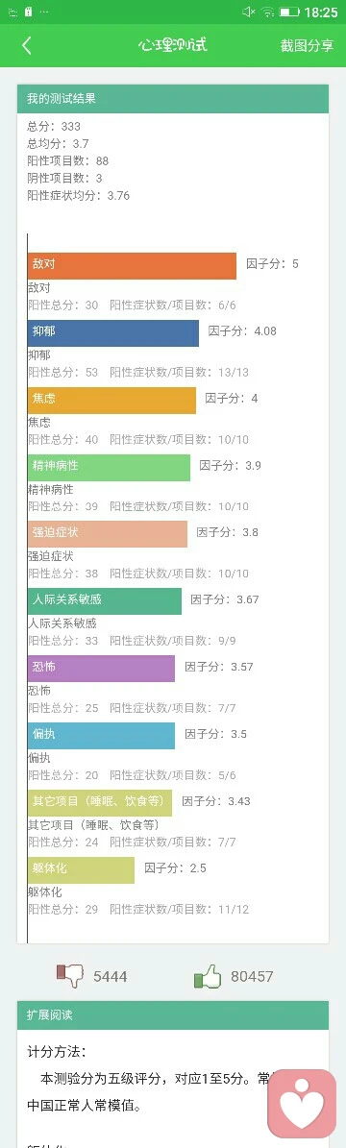Select the 强迫症状 salmon bar
Viewport: 346px width, 1148px height.
[107, 534]
